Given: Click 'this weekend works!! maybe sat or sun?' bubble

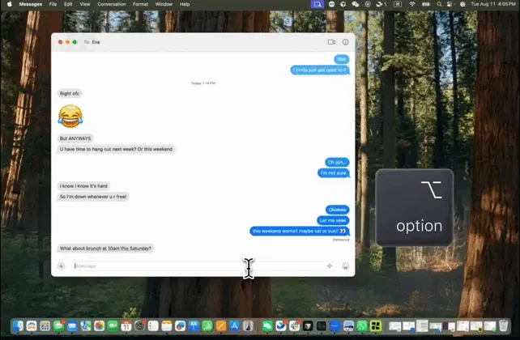Looking at the screenshot, I should pyautogui.click(x=300, y=231).
